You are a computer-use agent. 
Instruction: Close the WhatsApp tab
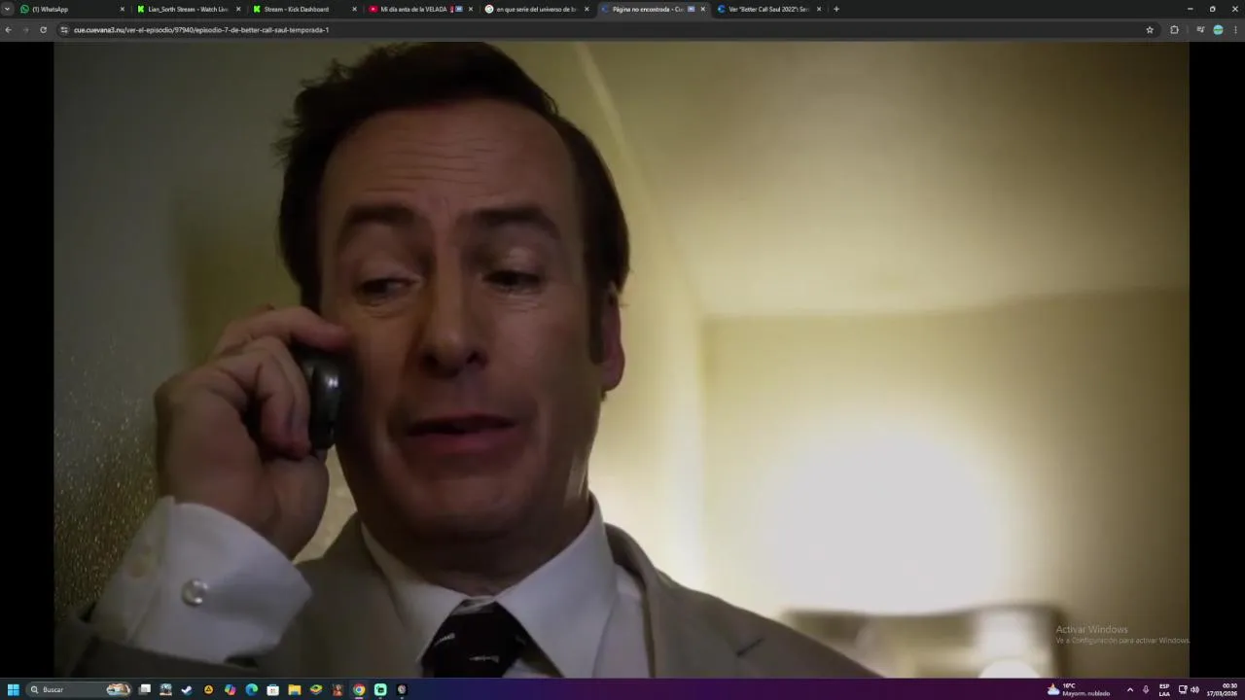pos(123,9)
